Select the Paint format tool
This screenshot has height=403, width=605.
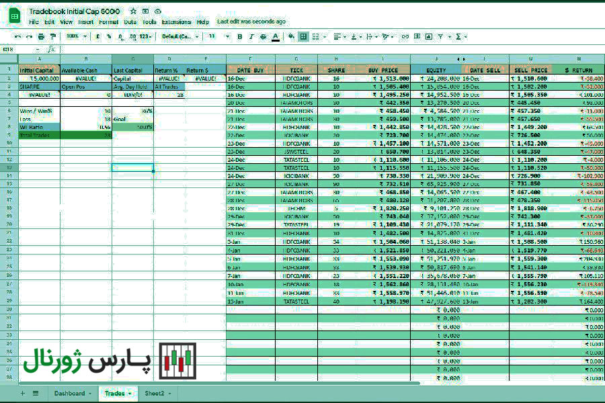pyautogui.click(x=53, y=37)
